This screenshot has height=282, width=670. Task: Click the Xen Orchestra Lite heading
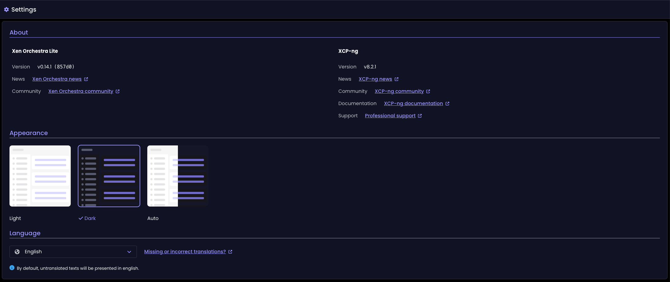(x=35, y=51)
